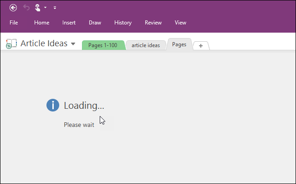
Task: Open the Draw ribbon tab
Action: pyautogui.click(x=95, y=23)
